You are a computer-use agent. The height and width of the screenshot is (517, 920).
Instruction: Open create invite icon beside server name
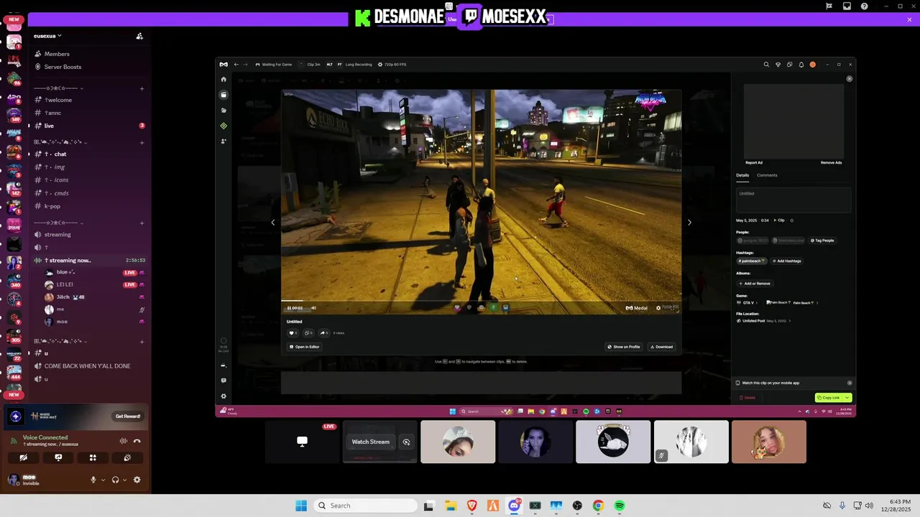pos(139,36)
